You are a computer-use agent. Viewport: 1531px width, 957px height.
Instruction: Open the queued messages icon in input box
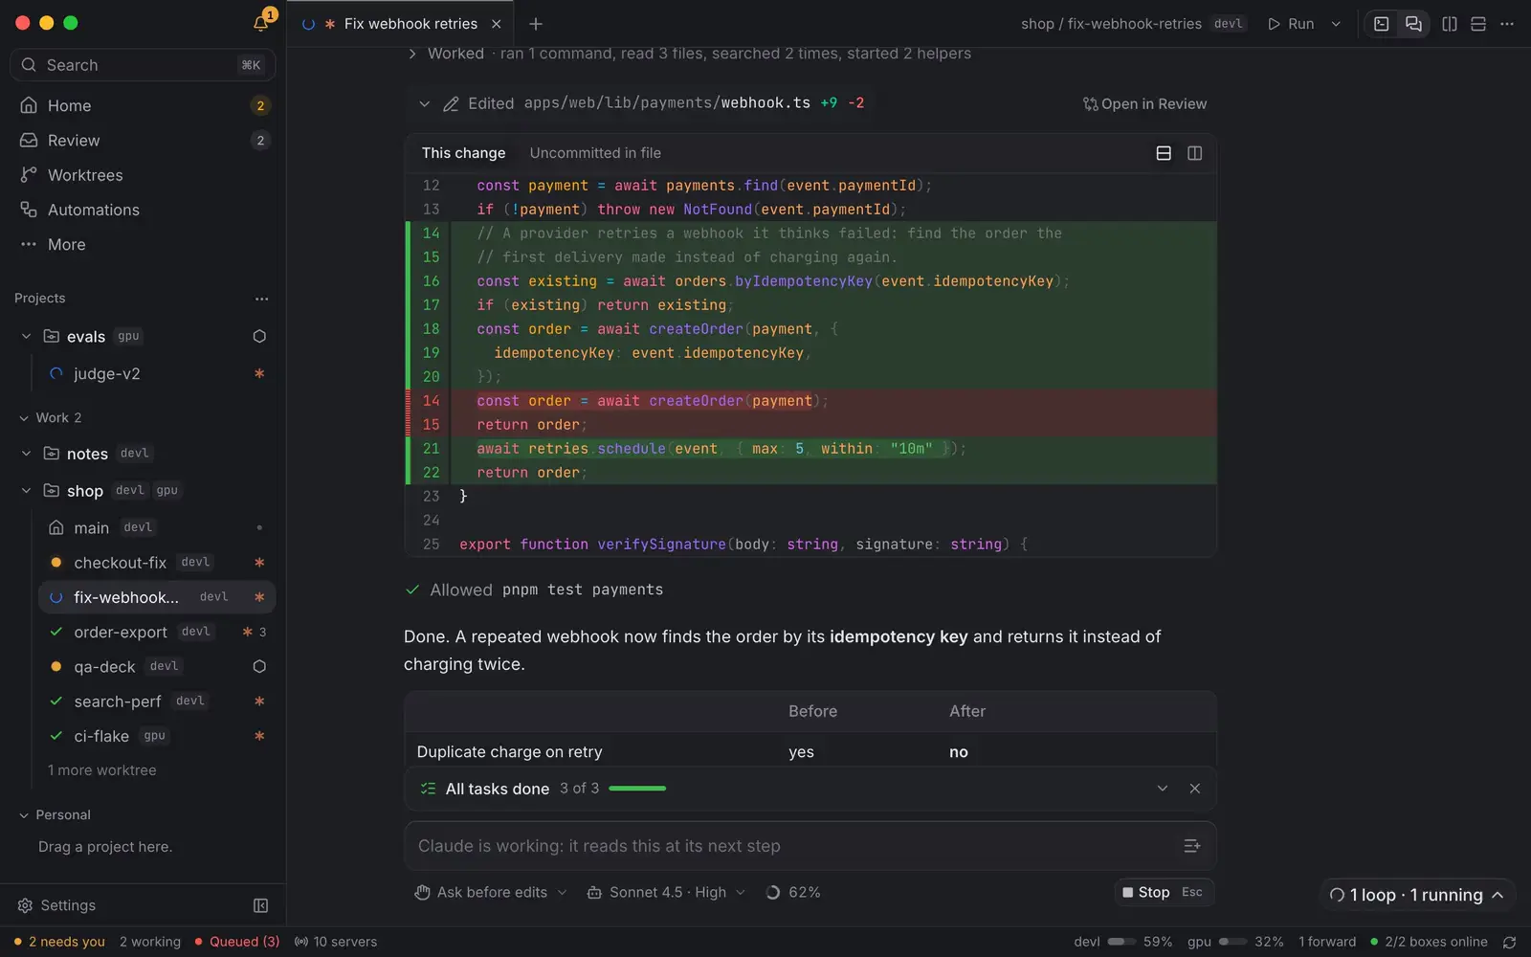click(1191, 846)
